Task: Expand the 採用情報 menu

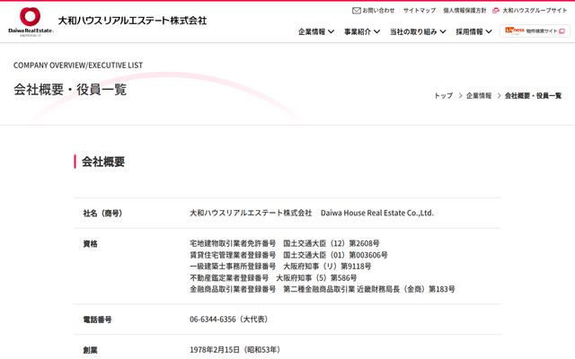Action: (473, 32)
